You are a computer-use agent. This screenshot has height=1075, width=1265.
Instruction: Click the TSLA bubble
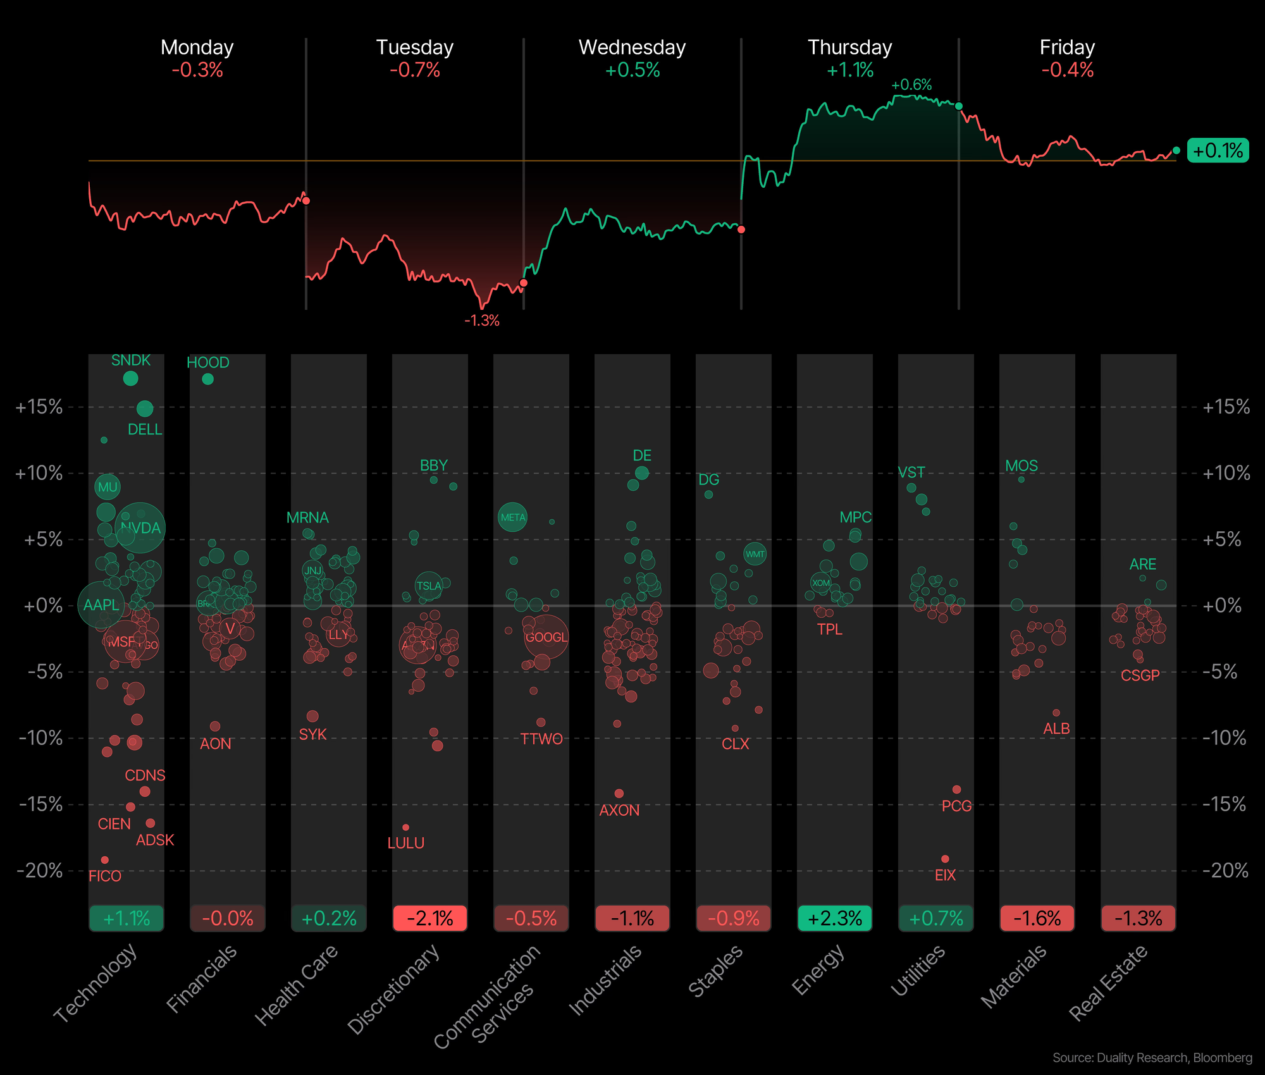(429, 586)
